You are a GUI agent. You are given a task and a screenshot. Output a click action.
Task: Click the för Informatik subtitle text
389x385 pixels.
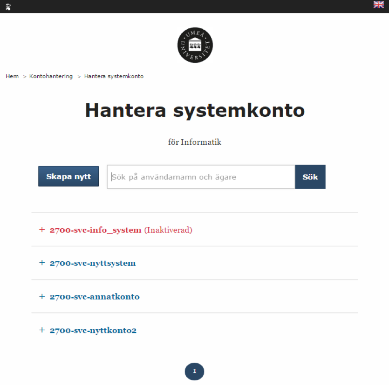click(195, 142)
